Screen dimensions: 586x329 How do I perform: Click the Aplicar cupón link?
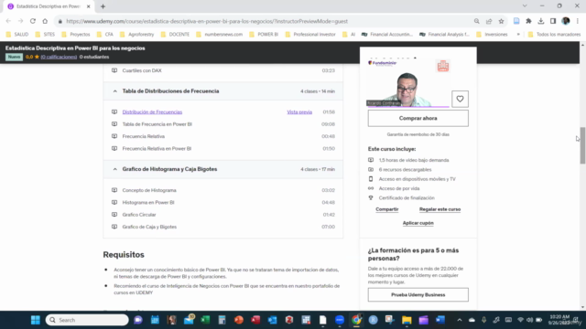click(x=418, y=223)
